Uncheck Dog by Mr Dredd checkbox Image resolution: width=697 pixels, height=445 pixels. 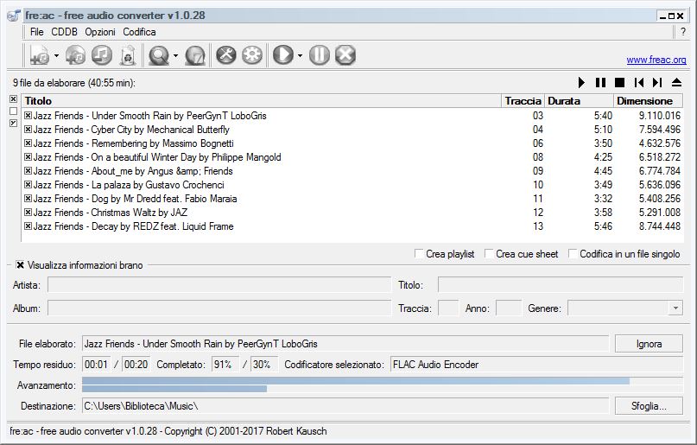tap(28, 198)
